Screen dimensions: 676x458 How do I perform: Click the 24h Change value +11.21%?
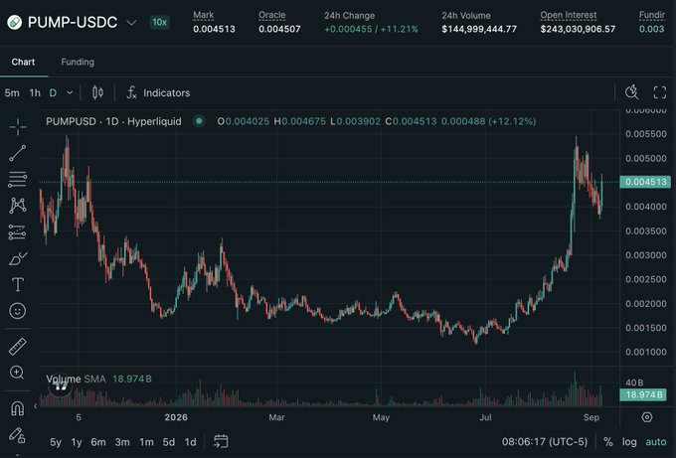399,29
